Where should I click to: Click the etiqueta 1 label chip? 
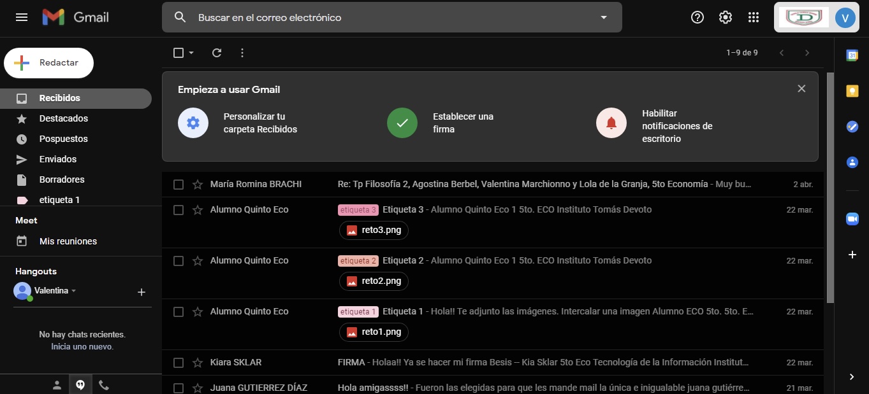(358, 312)
